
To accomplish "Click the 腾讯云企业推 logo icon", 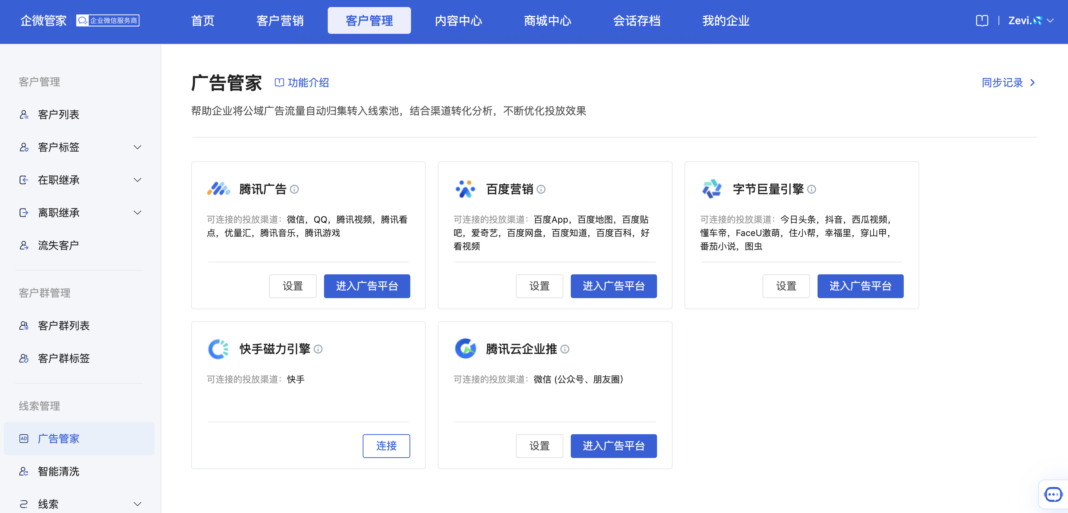I will click(x=465, y=348).
